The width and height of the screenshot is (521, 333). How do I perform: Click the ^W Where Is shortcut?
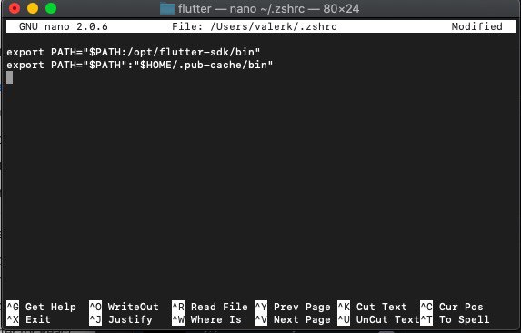(206, 319)
